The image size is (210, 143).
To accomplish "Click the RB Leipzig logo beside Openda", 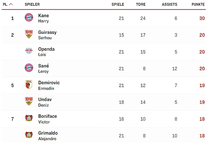I will pyautogui.click(x=29, y=51).
